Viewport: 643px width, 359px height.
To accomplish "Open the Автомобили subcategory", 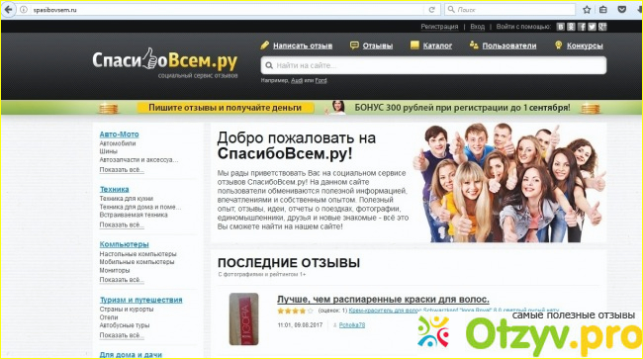I will click(x=118, y=143).
